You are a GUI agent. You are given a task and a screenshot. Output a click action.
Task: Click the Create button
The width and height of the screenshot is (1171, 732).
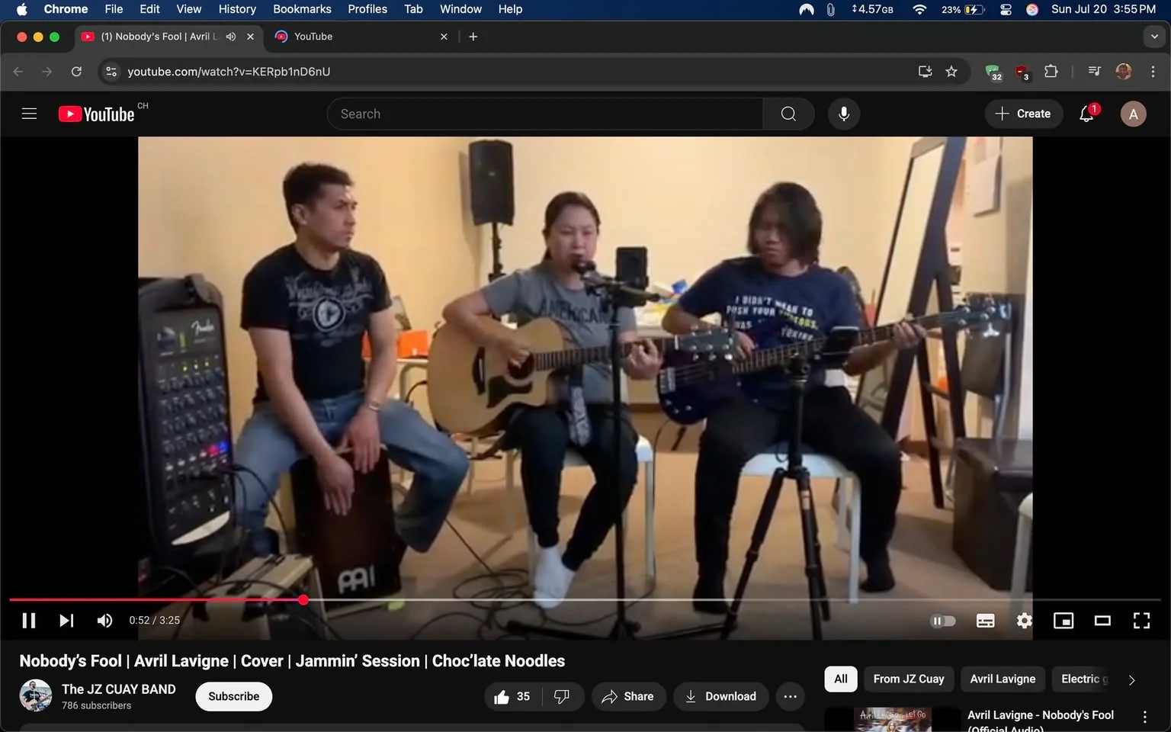[1023, 114]
